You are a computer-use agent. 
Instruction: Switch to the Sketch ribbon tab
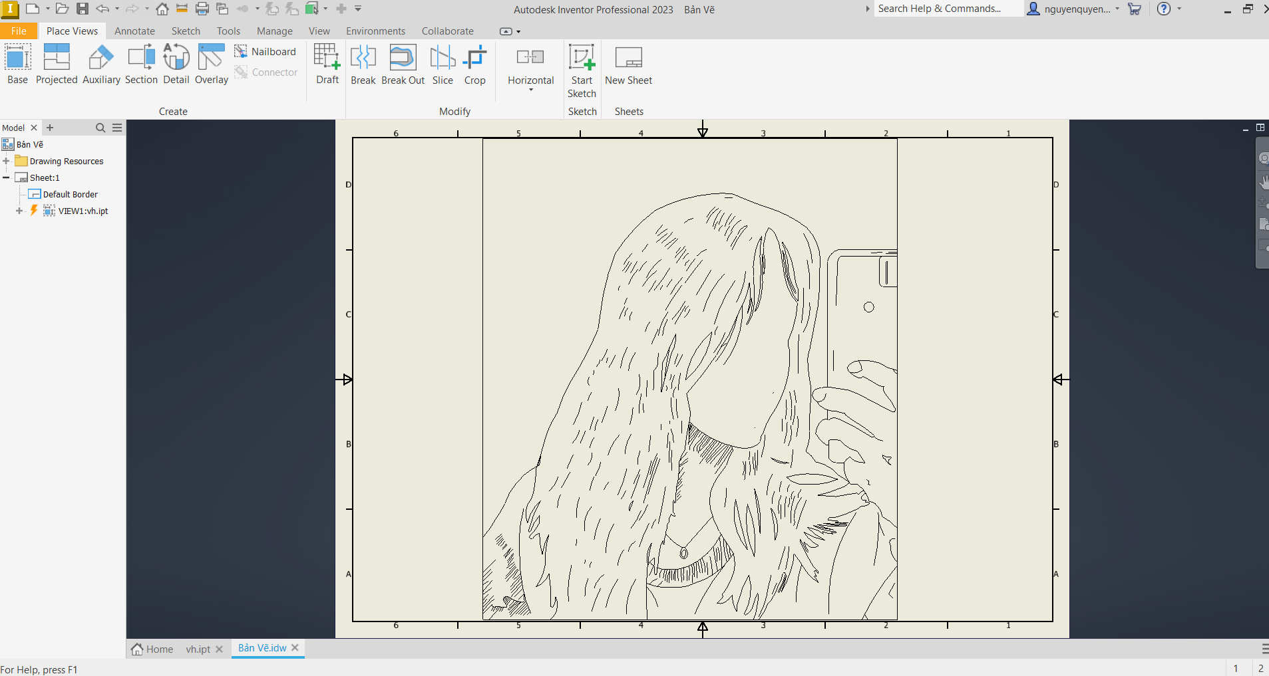[x=186, y=31]
